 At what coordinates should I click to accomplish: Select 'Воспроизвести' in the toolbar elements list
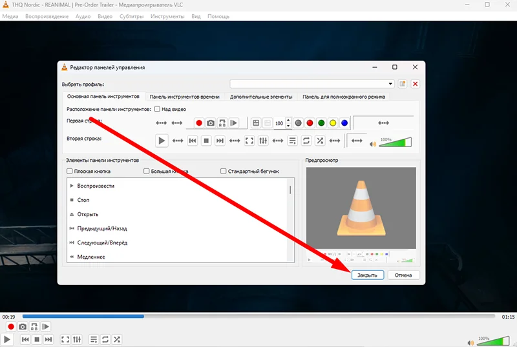tap(96, 186)
